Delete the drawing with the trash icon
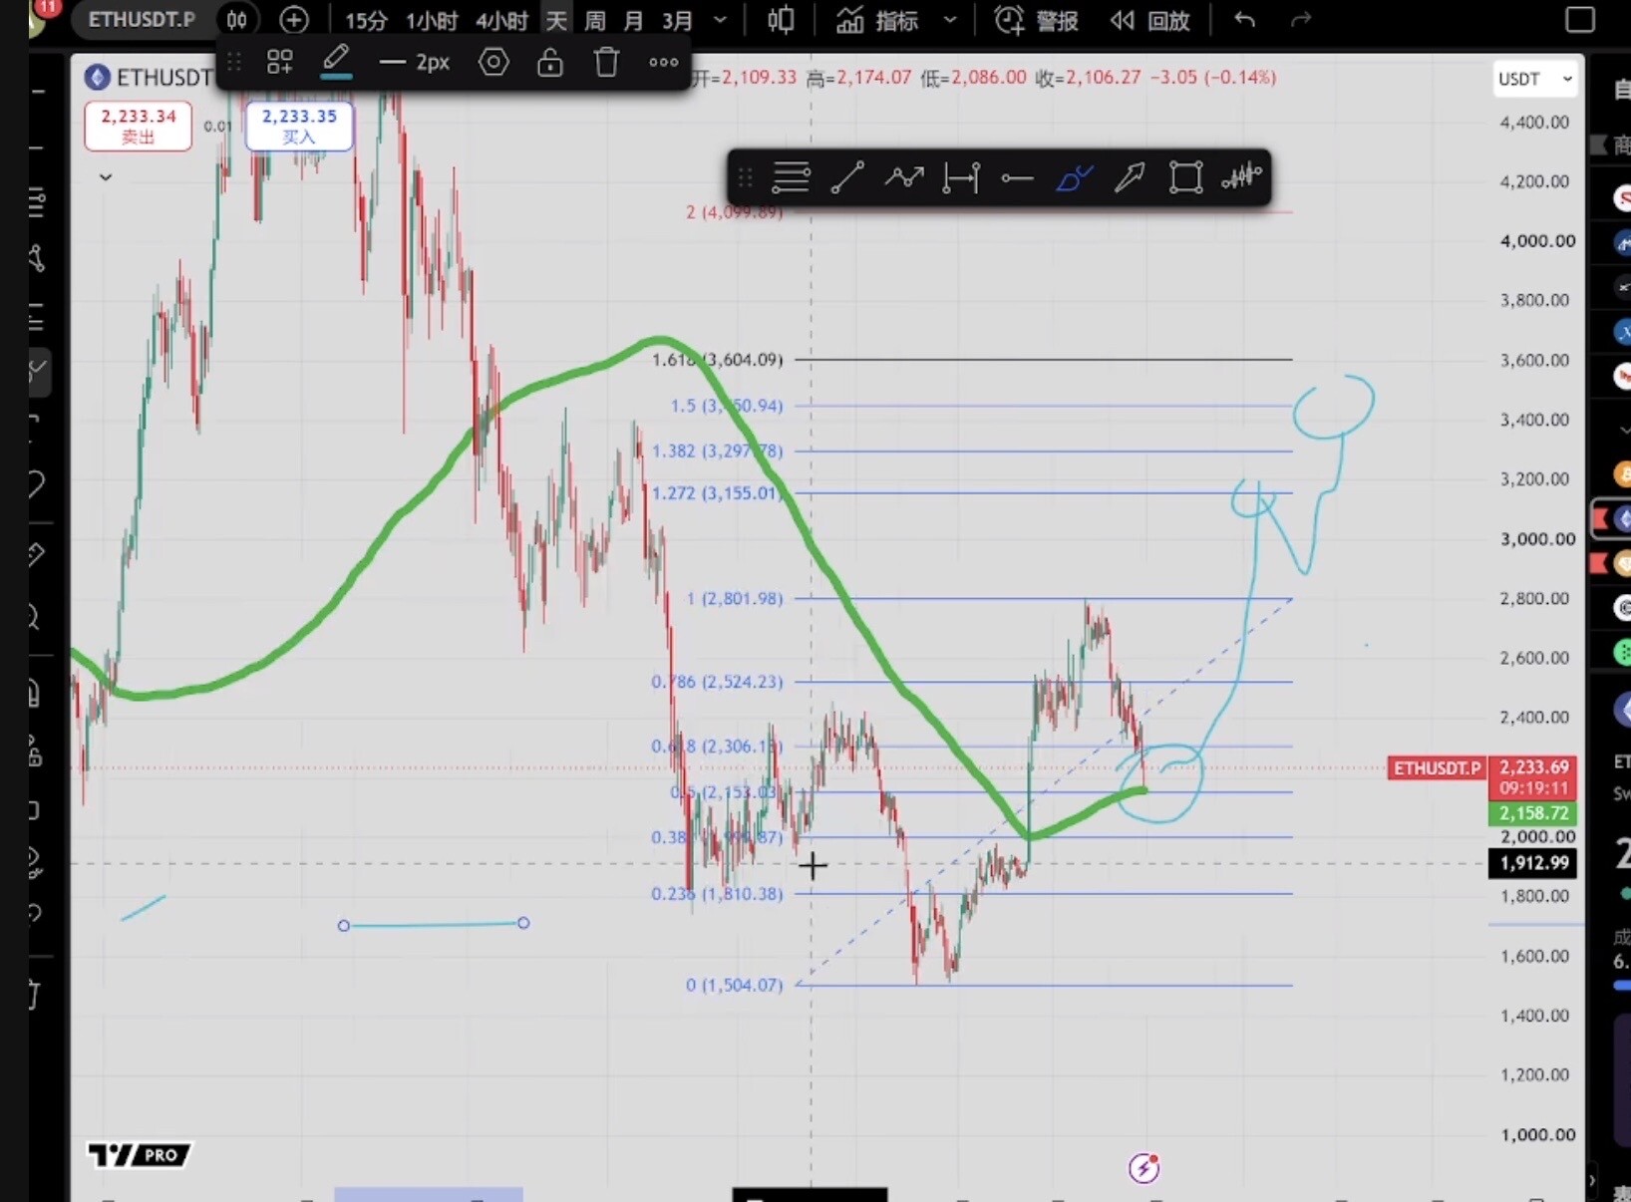 [606, 62]
